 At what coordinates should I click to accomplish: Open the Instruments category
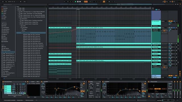[6, 27]
